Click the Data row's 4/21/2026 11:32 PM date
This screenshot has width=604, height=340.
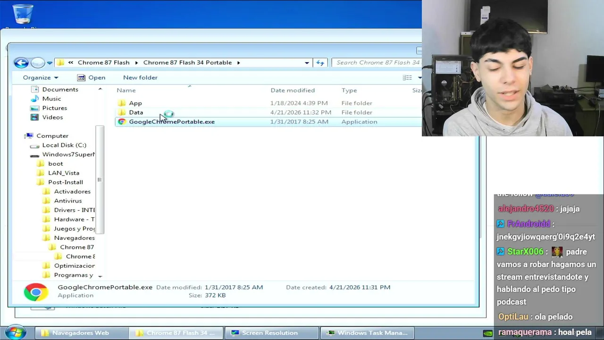pyautogui.click(x=301, y=112)
